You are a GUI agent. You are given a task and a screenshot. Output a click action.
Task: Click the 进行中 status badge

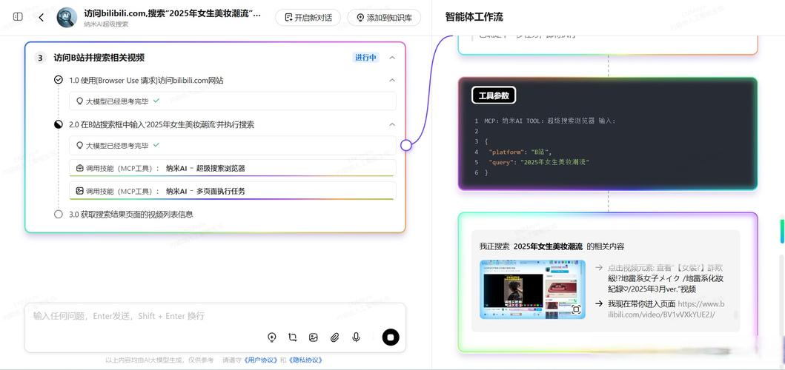pyautogui.click(x=365, y=58)
